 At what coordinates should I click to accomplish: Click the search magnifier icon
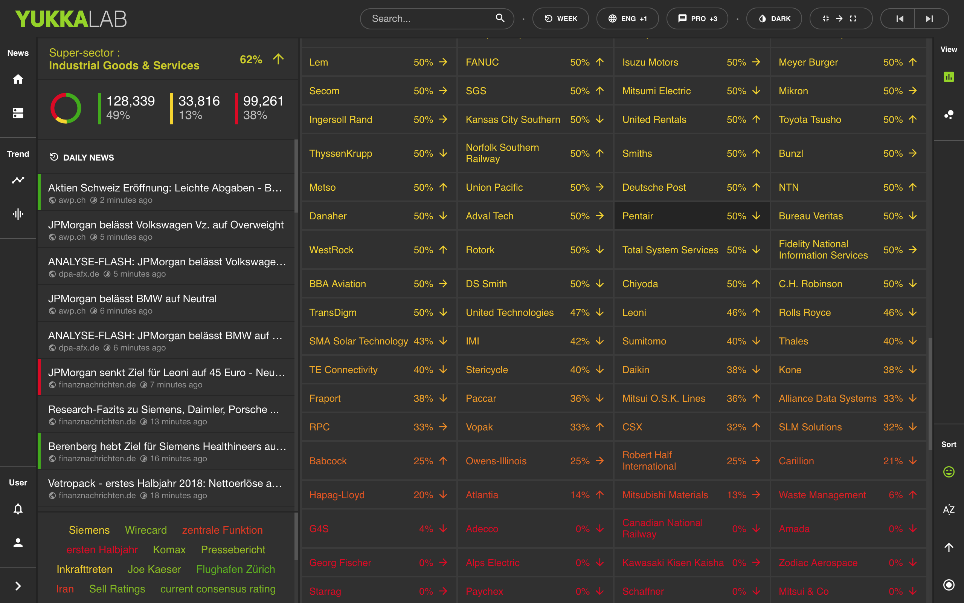coord(500,18)
